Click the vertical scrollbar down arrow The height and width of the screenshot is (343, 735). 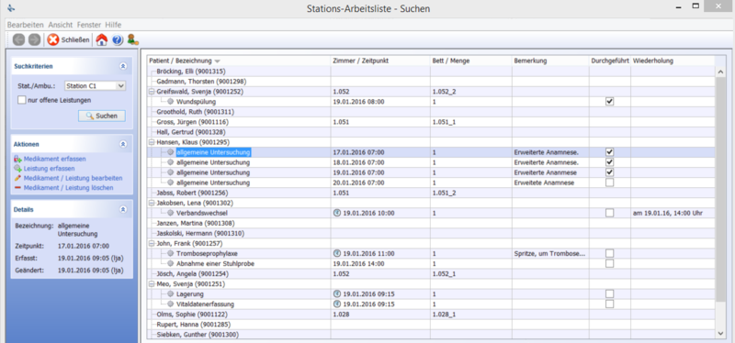(x=721, y=333)
